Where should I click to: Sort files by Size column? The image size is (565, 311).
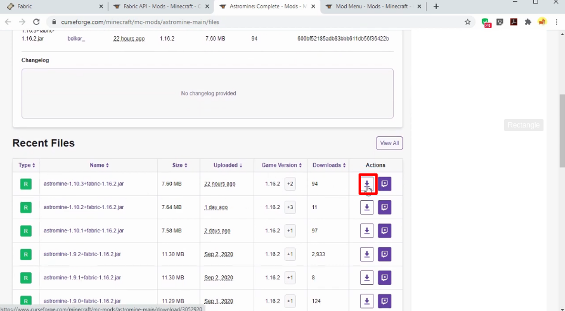[x=180, y=165]
